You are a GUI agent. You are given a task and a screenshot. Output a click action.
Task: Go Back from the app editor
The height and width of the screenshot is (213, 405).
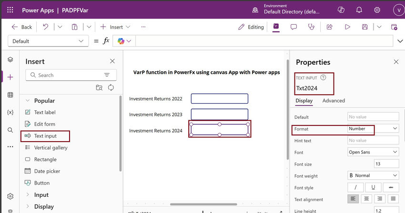pos(22,27)
